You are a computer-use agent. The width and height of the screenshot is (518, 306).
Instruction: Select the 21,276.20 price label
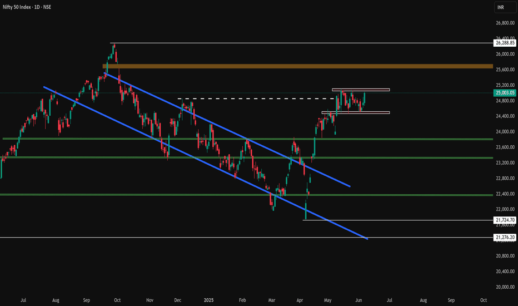(x=505, y=237)
